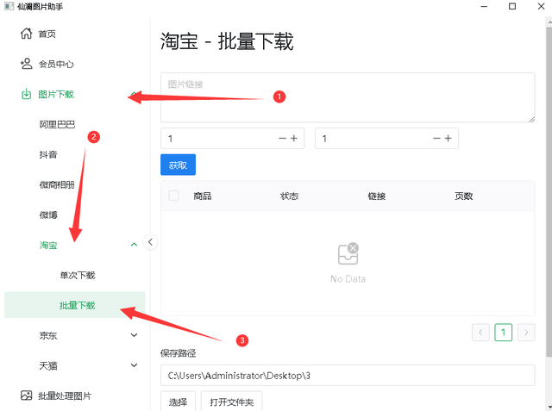Click the 保存路径 path input field
The width and height of the screenshot is (552, 411).
[x=348, y=375]
